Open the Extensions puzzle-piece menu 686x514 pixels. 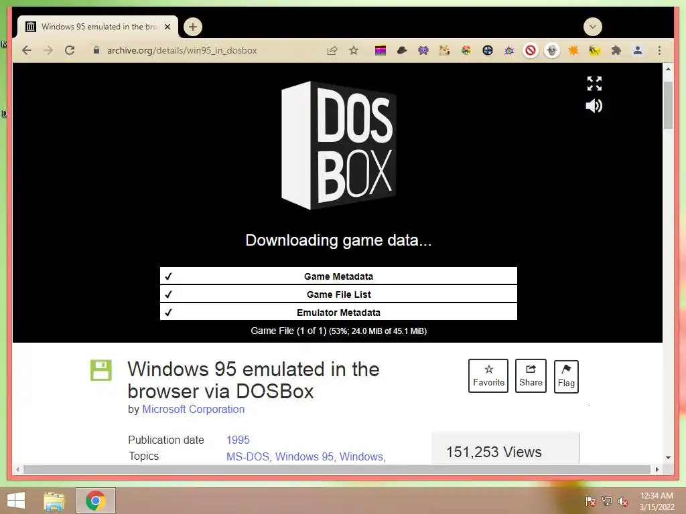(x=616, y=51)
